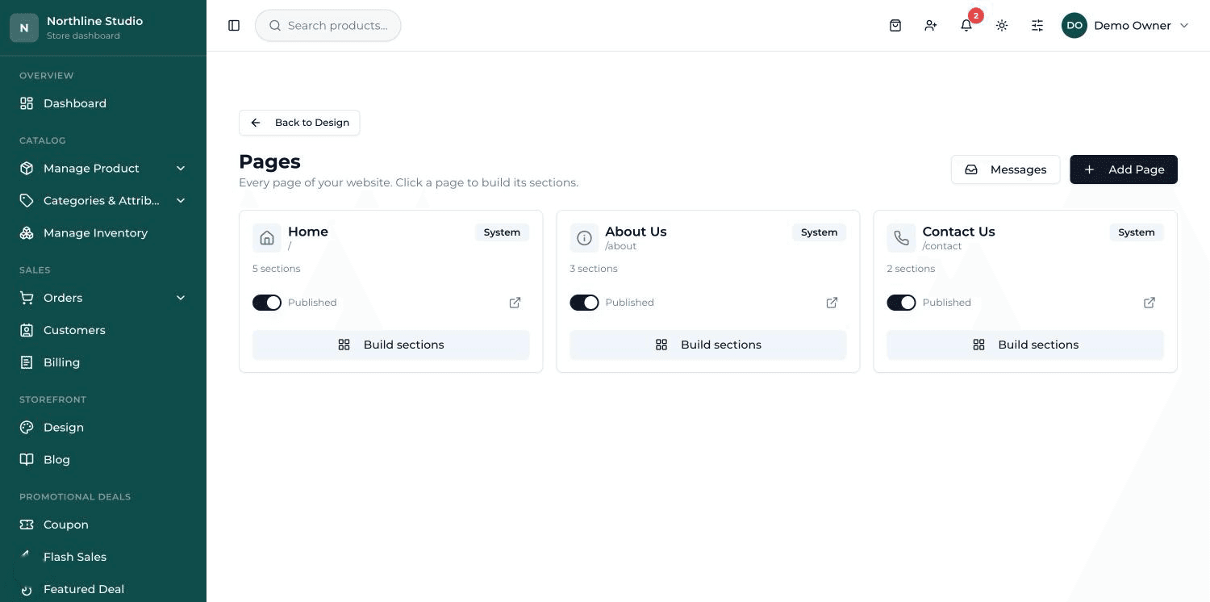Viewport: 1210px width, 602px height.
Task: Toggle Published switch on Contact Us page
Action: pyautogui.click(x=901, y=303)
